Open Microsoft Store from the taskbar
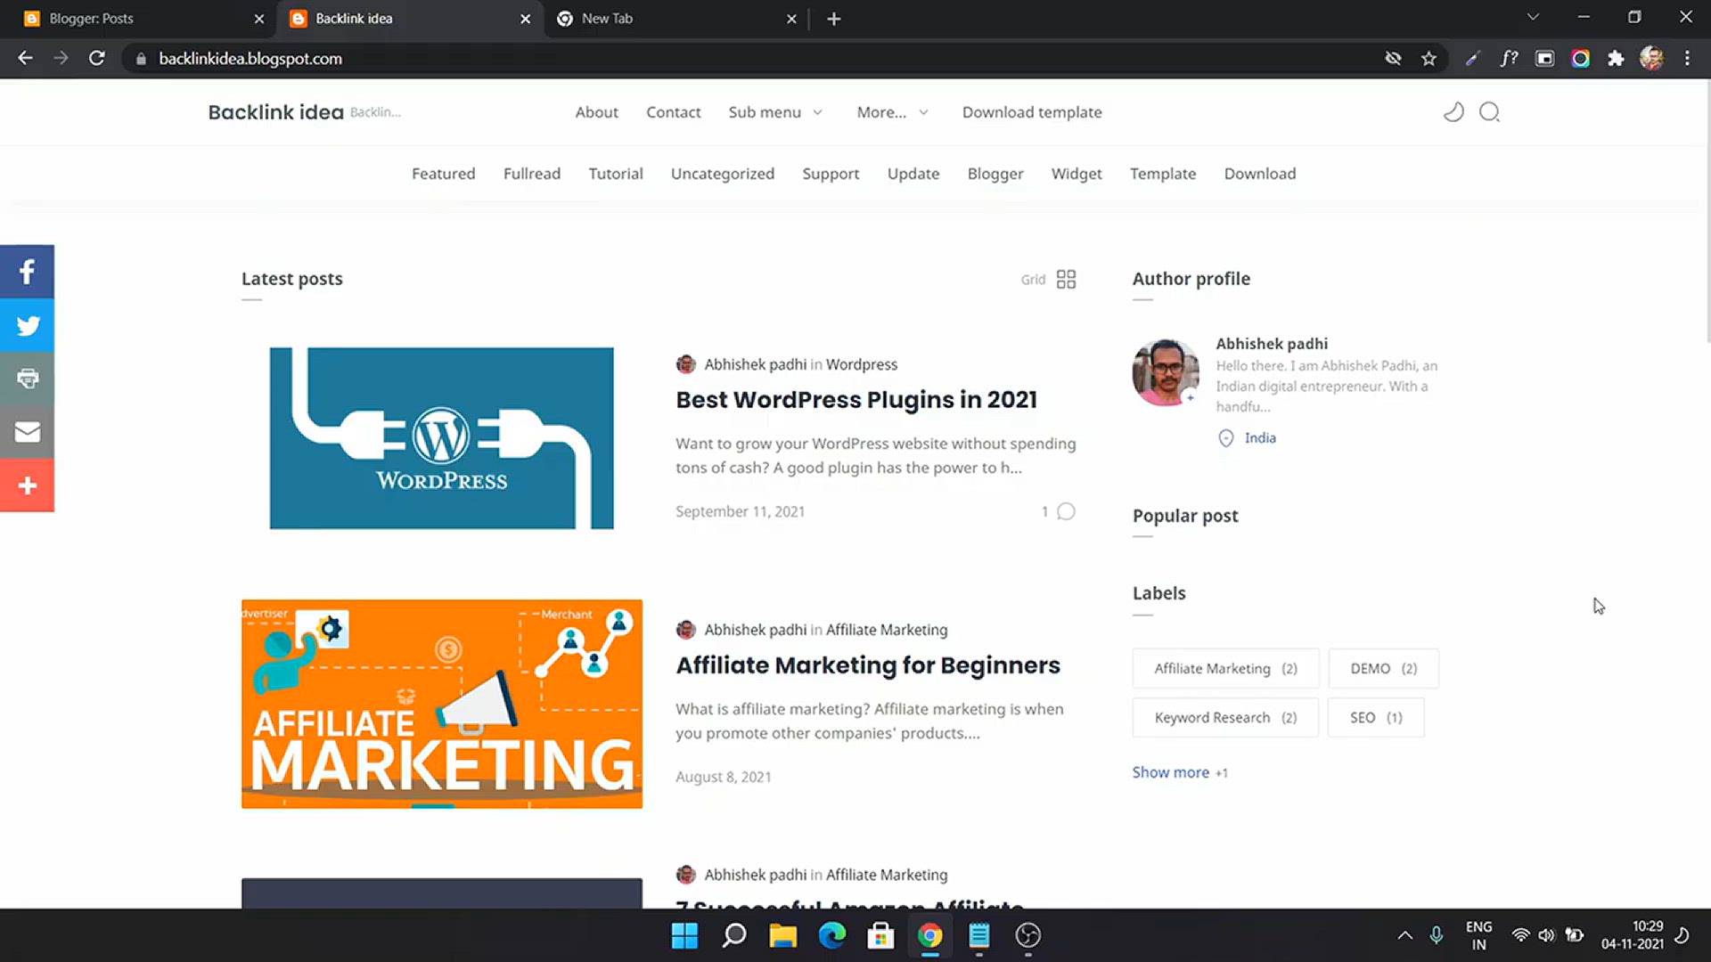 [x=881, y=935]
